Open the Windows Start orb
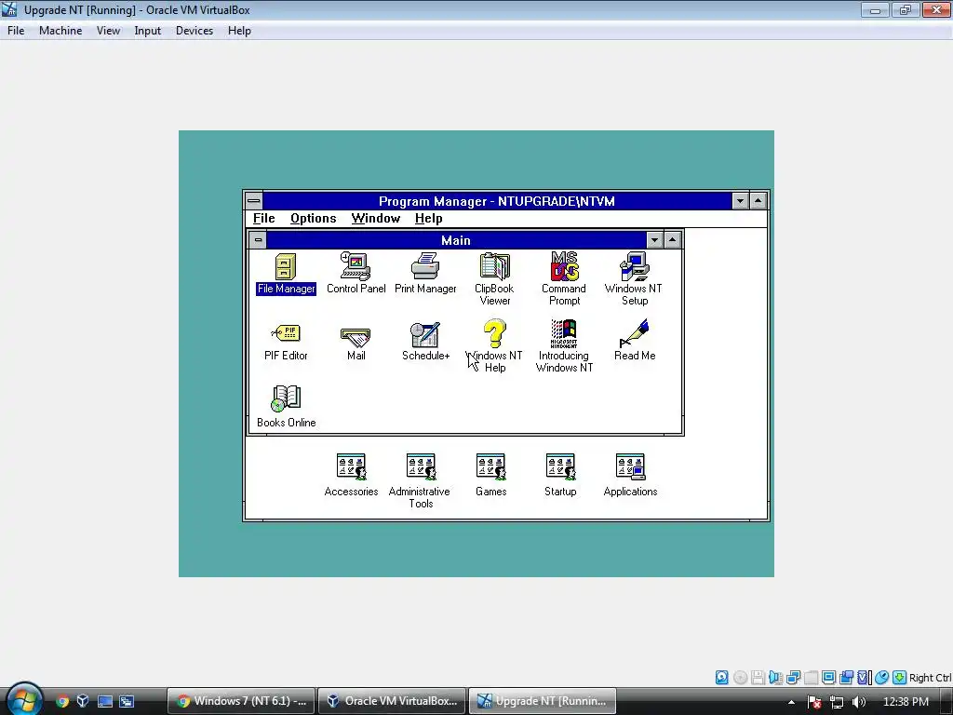Viewport: 953px width, 715px height. click(23, 699)
